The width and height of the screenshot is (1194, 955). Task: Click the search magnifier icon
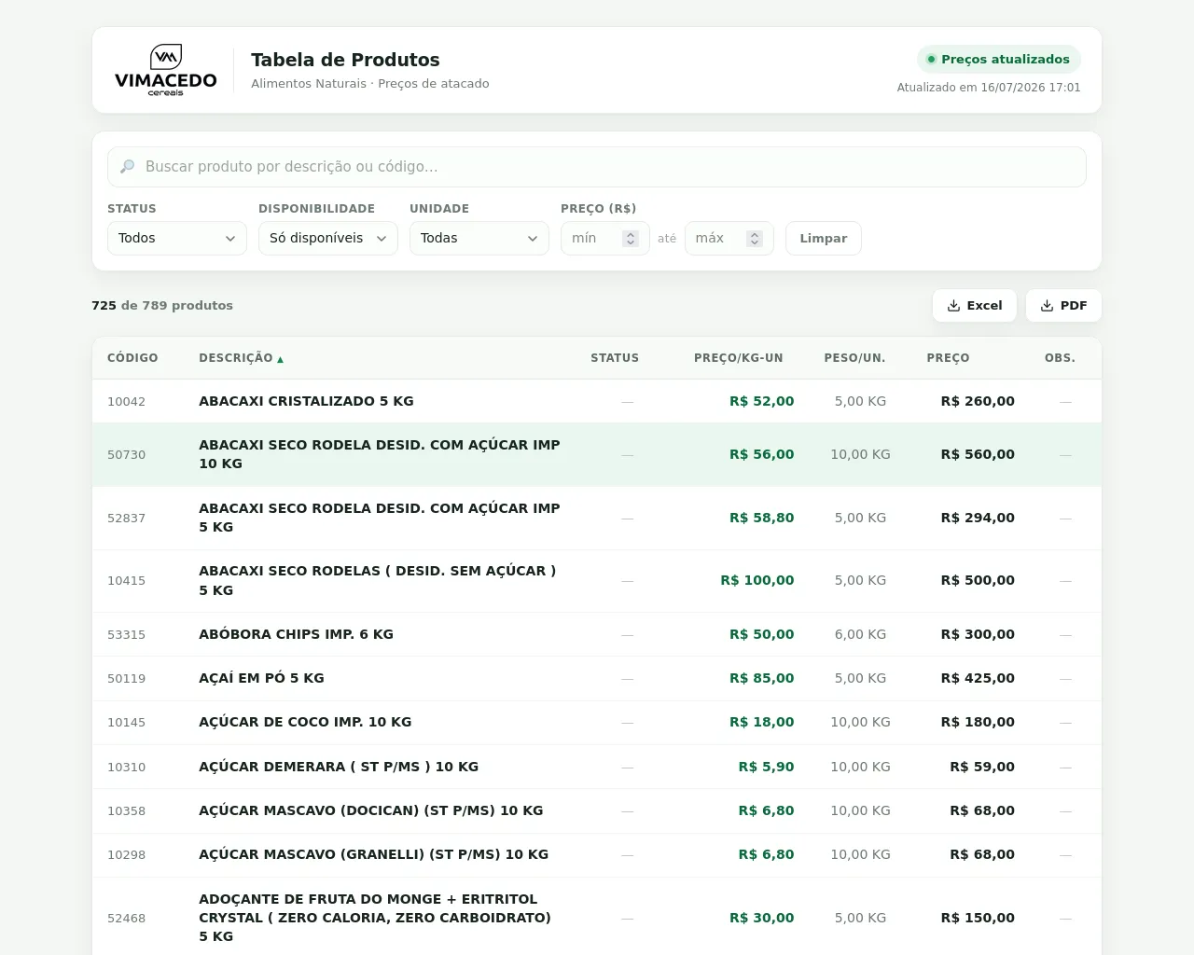128,167
